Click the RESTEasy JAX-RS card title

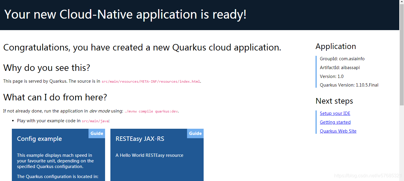coord(140,139)
